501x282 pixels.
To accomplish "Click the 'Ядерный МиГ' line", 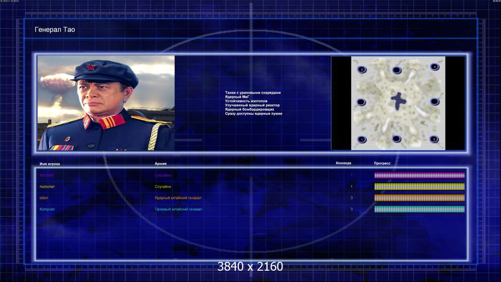I will coord(237,97).
